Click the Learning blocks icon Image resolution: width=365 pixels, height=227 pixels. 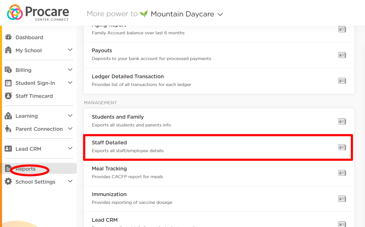click(8, 116)
